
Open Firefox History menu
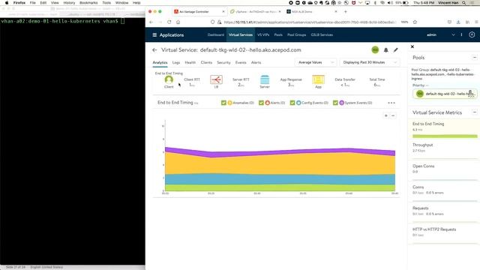coord(69,3)
